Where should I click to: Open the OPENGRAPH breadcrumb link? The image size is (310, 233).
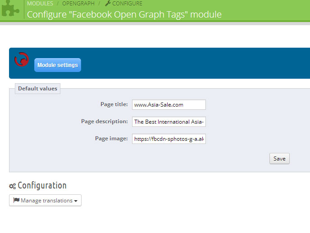(78, 3)
